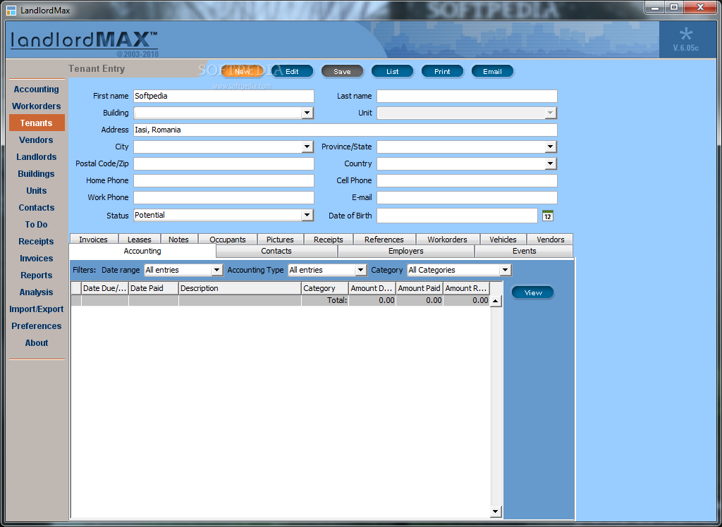Open Receipts in the sidebar
Viewport: 722px width, 527px height.
[37, 242]
